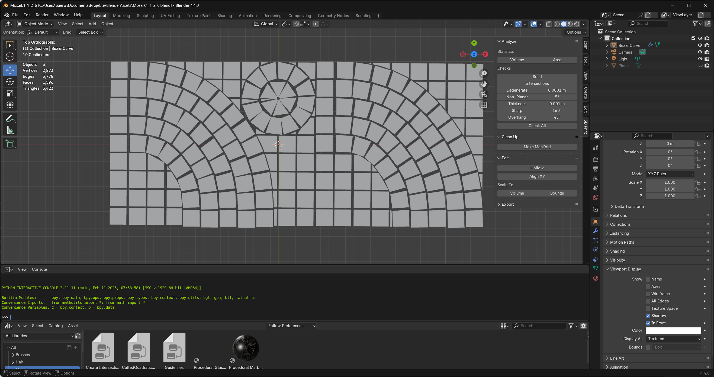Click the Check All button
The width and height of the screenshot is (714, 377).
pos(537,126)
